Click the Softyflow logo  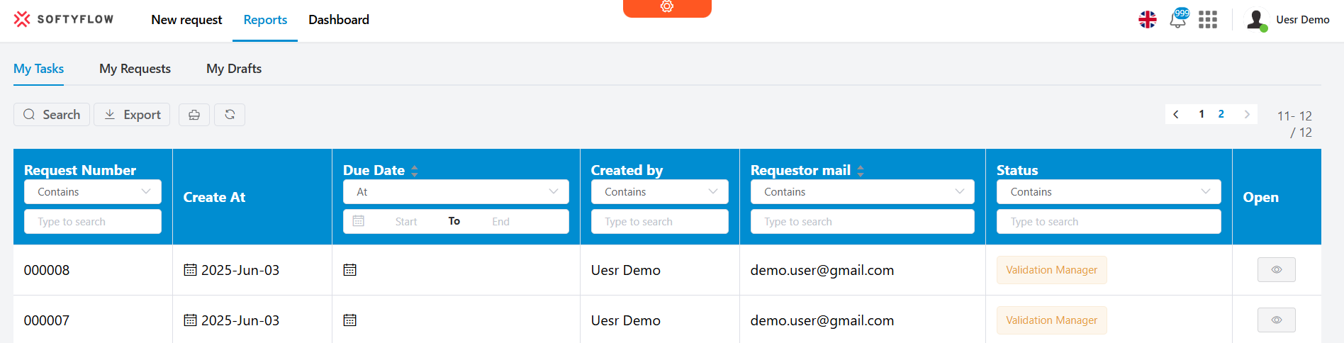[64, 19]
